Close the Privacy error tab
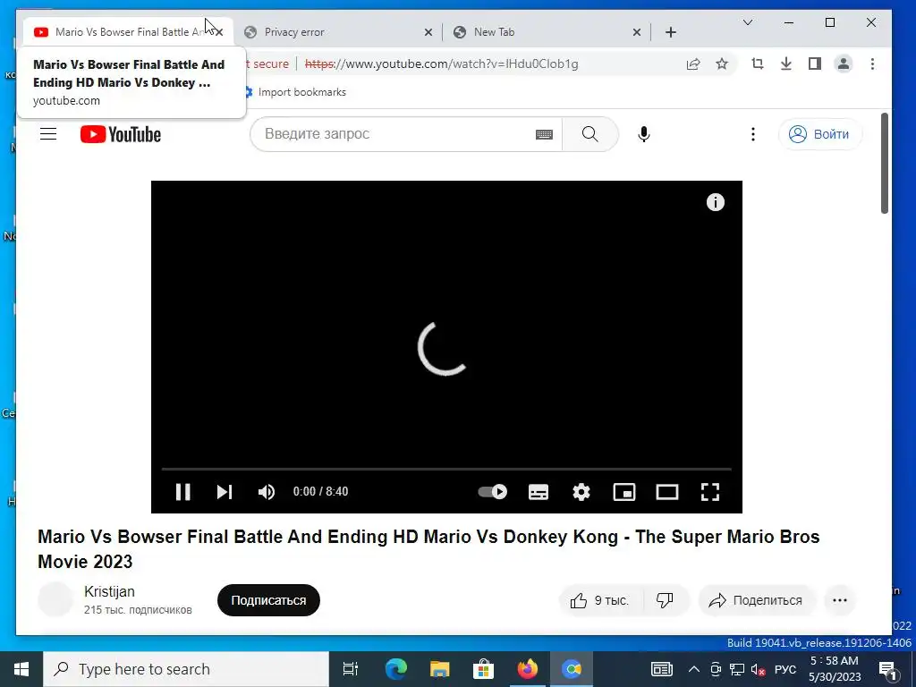916x687 pixels. 428,32
